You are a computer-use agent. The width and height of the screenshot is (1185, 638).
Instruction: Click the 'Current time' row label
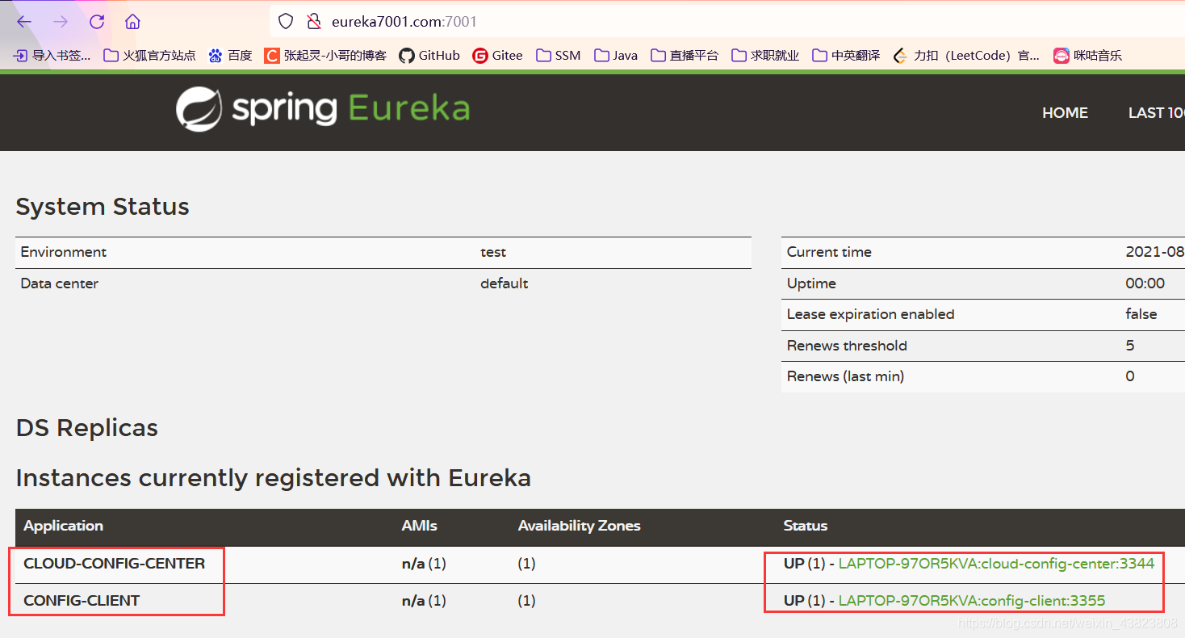[829, 252]
